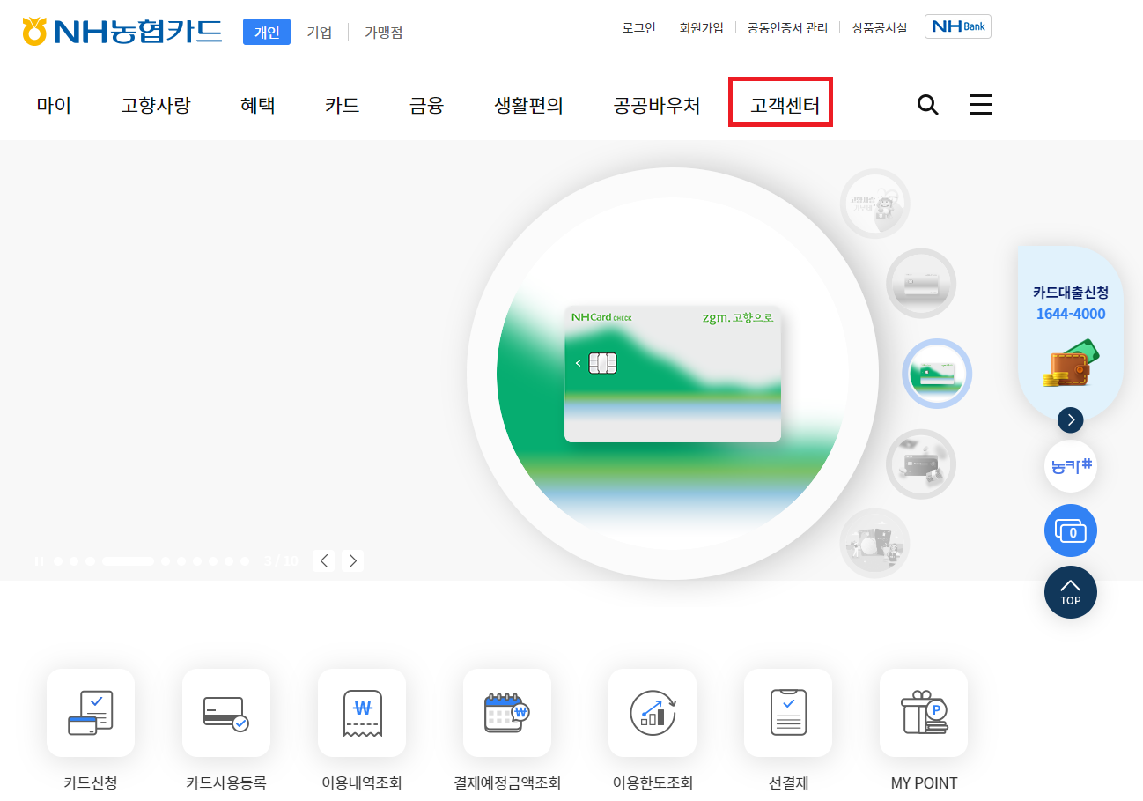1143x801 pixels.
Task: Click the 3 / 10 slide counter
Action: coord(281,560)
